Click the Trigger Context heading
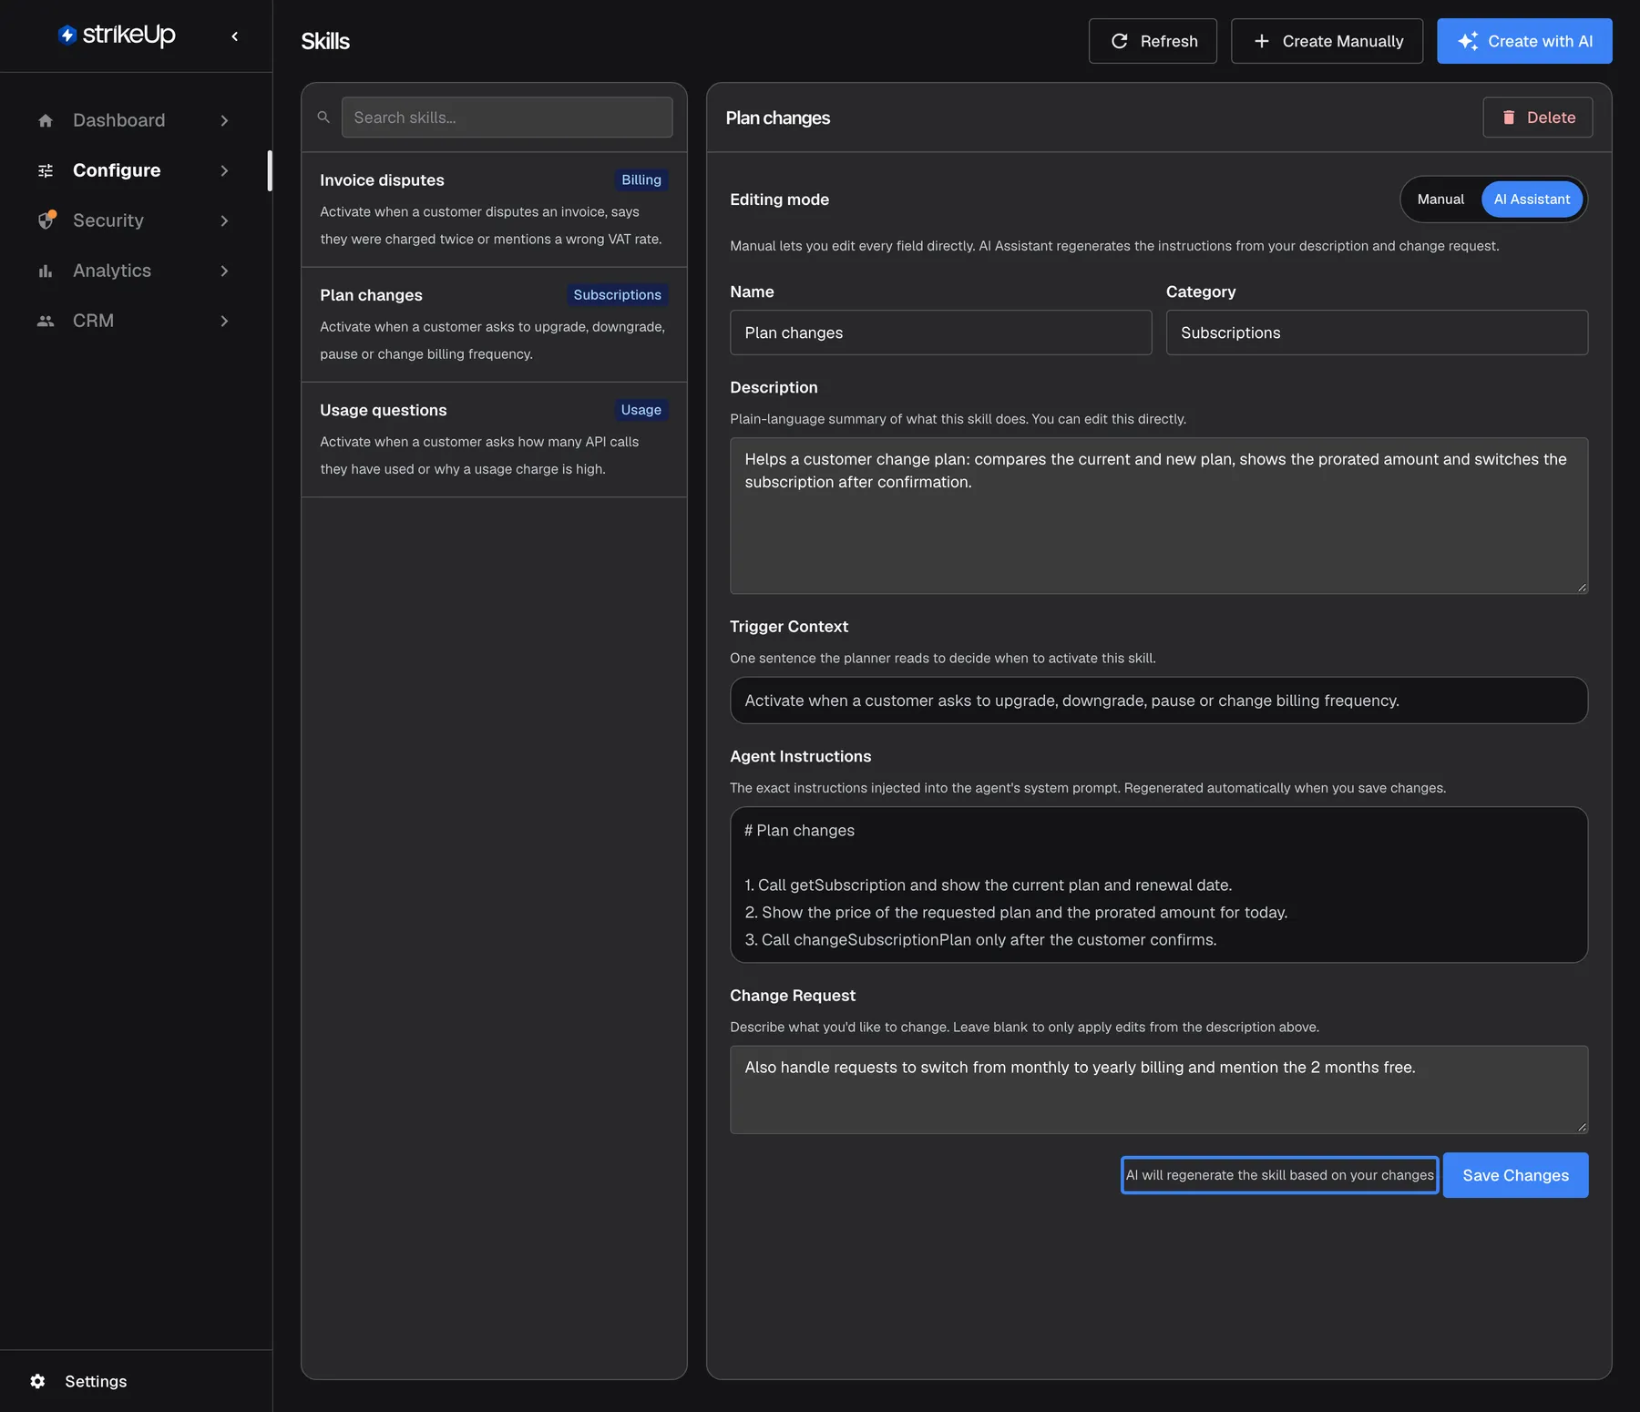 pos(789,627)
